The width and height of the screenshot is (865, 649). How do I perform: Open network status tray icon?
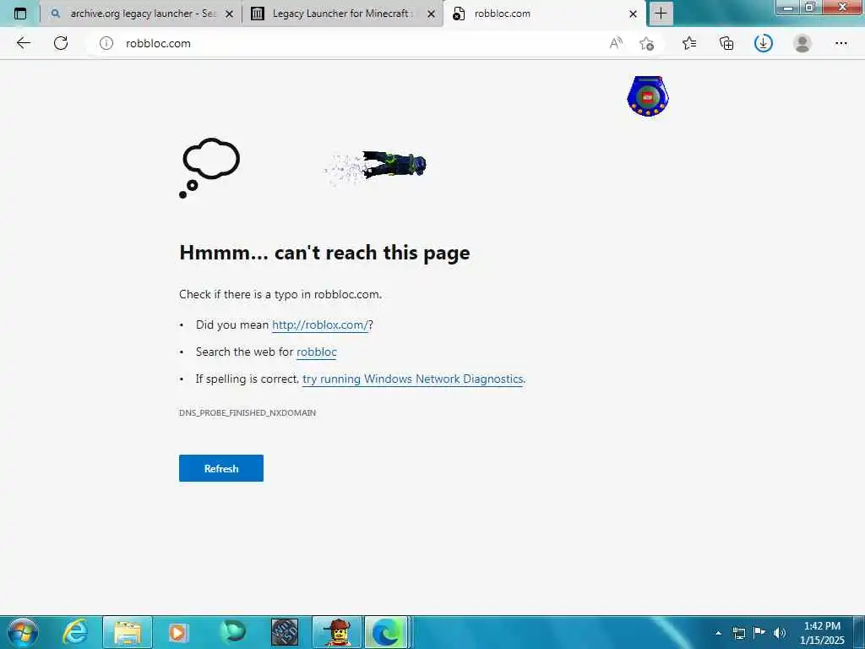738,633
